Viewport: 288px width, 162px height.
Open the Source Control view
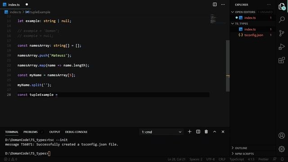[x=282, y=33]
